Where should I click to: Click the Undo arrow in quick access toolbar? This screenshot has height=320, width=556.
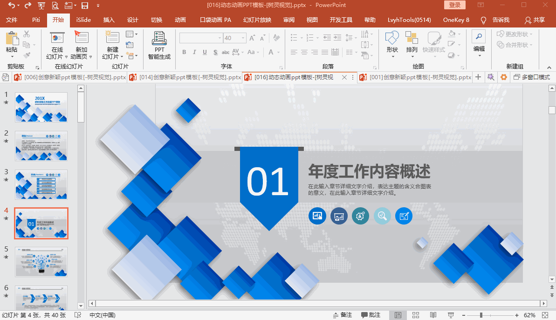[x=12, y=5]
